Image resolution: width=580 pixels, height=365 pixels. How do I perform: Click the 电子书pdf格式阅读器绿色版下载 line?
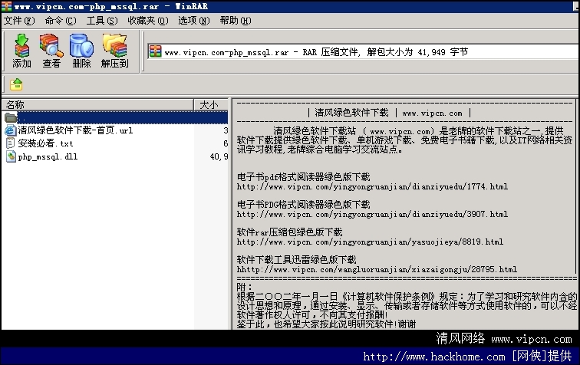pos(303,177)
